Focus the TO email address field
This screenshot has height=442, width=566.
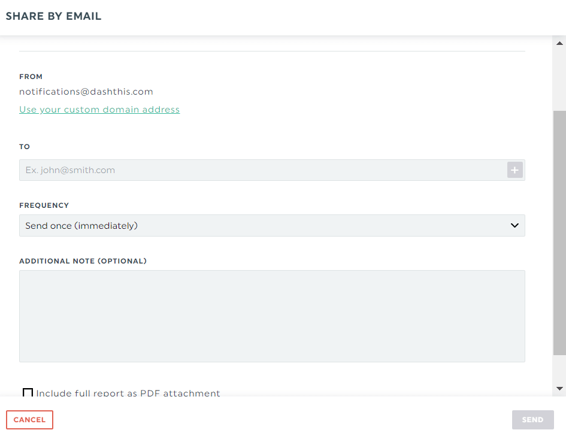tap(263, 170)
